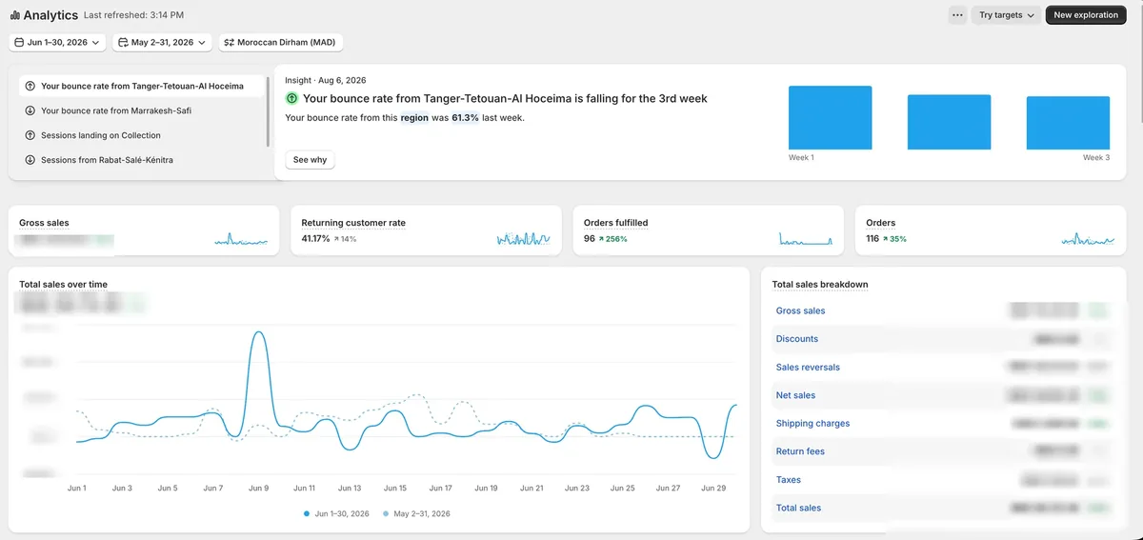Click the Orders fulfilled sparkline
This screenshot has width=1143, height=540.
click(806, 239)
